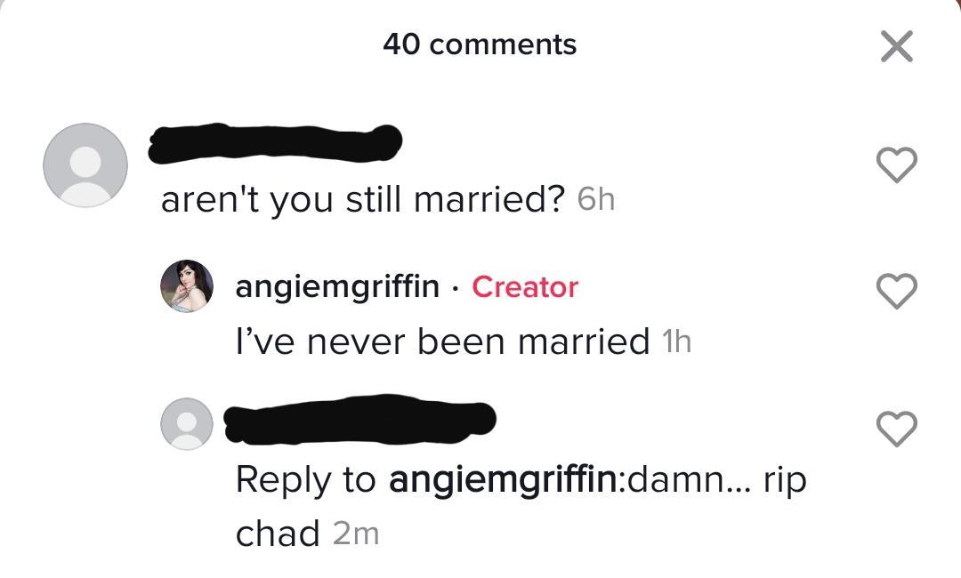Like the "damn... rip chad" reply
961x578 pixels.
click(x=896, y=429)
